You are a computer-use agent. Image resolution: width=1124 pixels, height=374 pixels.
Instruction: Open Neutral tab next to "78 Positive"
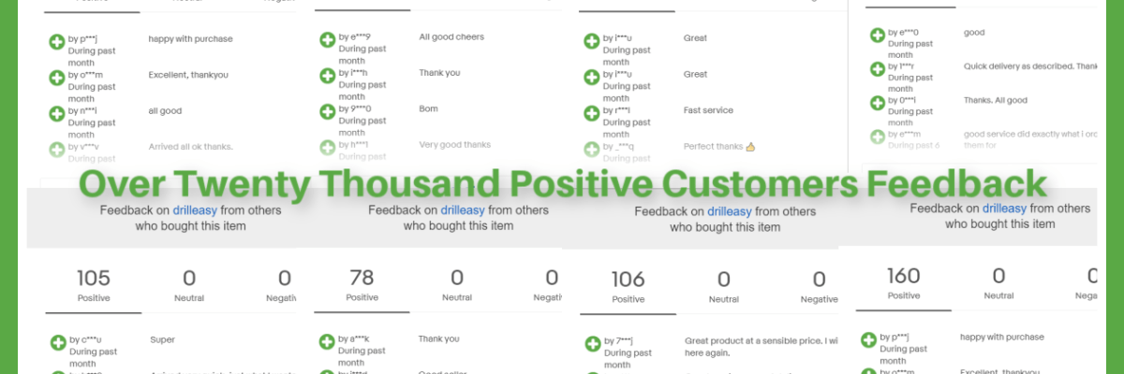click(456, 285)
